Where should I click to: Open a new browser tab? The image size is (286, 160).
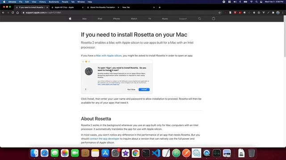point(160,8)
